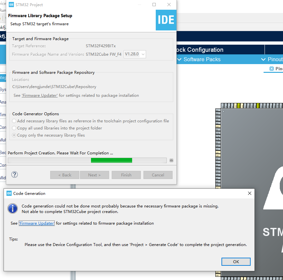Maximize the STM32 Project window
The height and width of the screenshot is (280, 283).
point(154,5)
